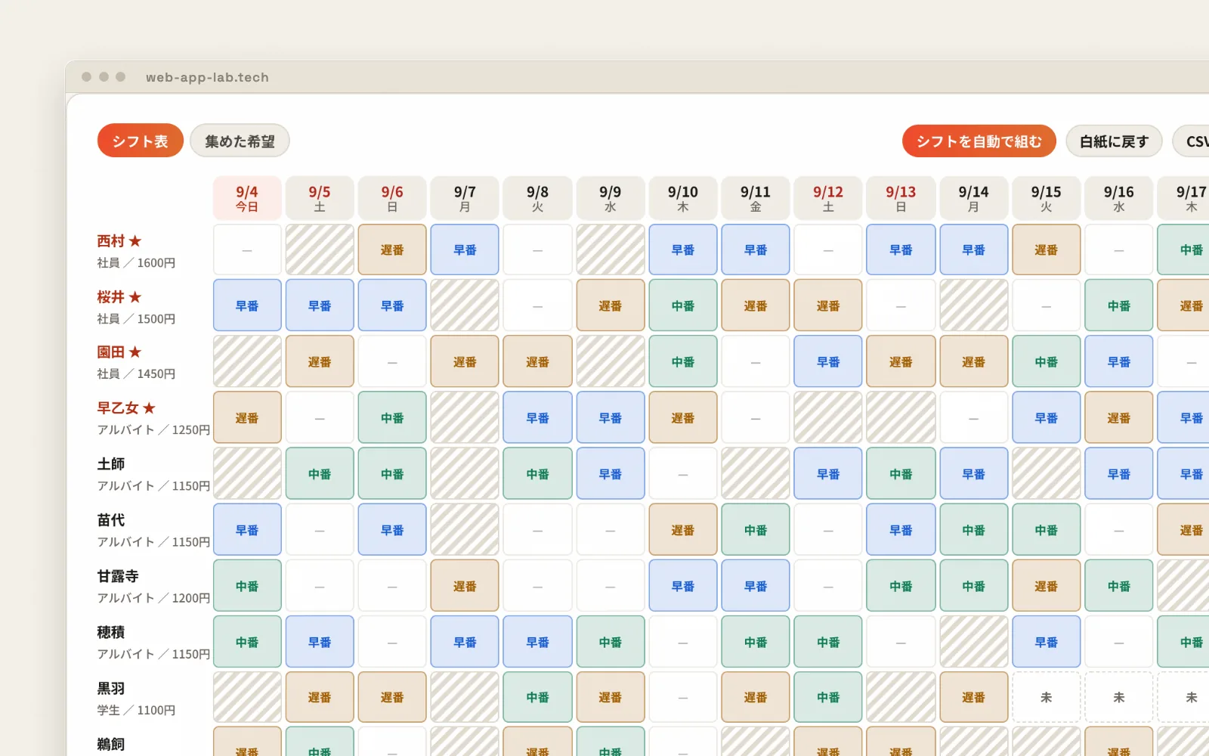Click the employee name 土師
The image size is (1209, 756).
[x=111, y=464]
